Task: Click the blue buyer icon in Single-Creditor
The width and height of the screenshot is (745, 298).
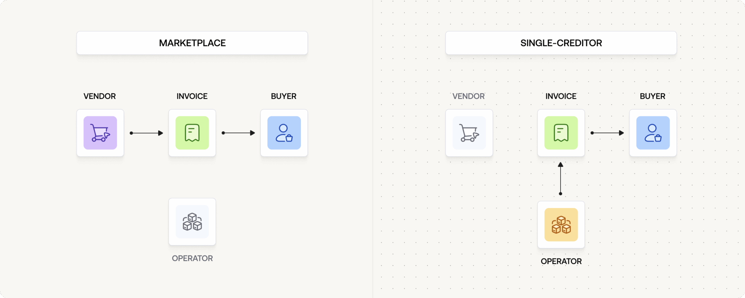Action: (x=653, y=133)
